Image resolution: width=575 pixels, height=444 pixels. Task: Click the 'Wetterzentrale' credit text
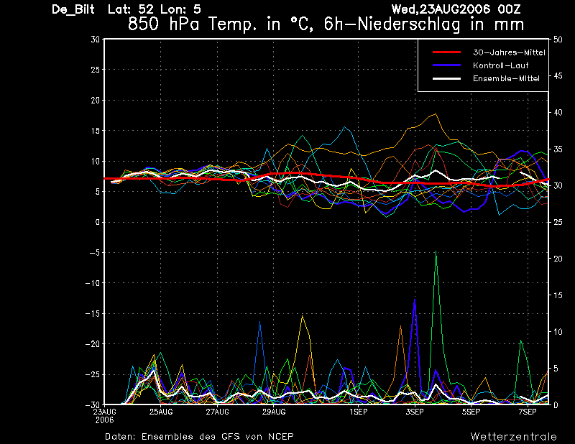click(x=514, y=437)
